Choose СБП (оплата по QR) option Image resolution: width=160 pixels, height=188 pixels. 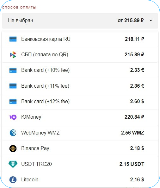click(80, 55)
